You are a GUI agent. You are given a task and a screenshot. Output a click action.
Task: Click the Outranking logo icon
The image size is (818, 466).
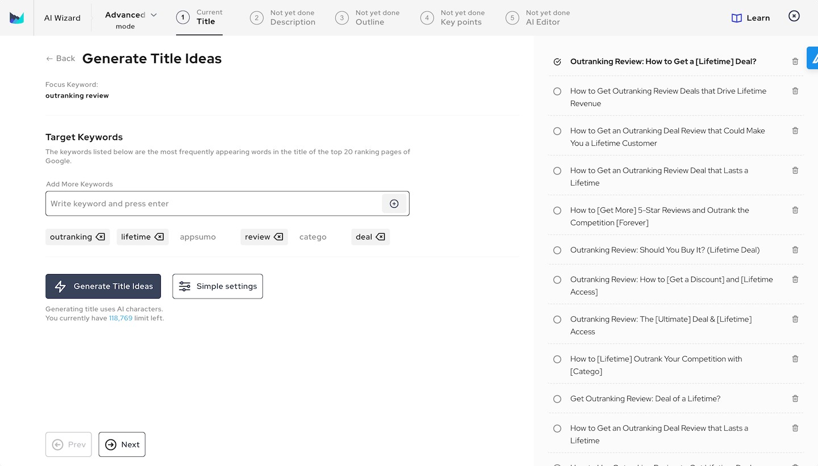tap(16, 18)
